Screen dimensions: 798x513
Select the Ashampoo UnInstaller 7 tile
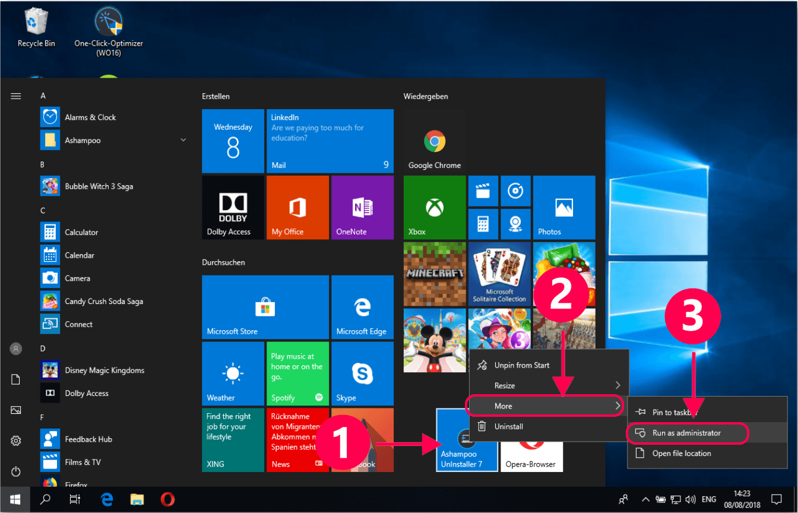coord(467,440)
